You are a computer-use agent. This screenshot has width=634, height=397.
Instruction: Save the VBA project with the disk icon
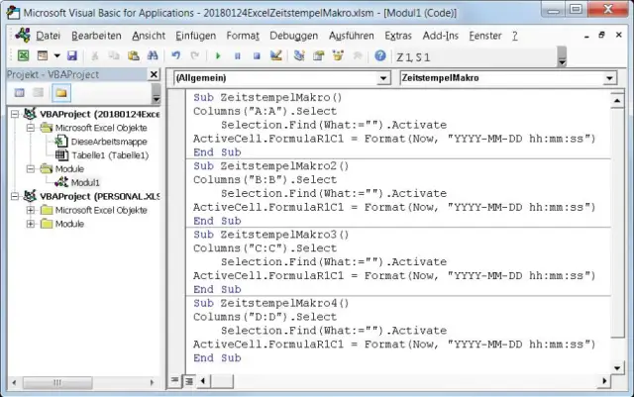coord(72,56)
